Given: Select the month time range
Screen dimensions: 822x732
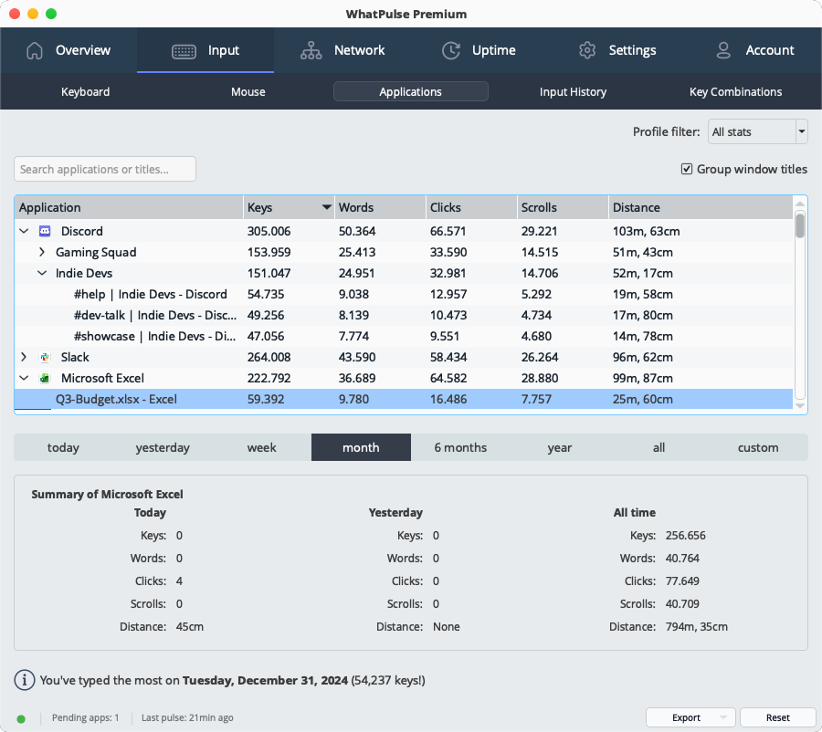Looking at the screenshot, I should [x=361, y=447].
